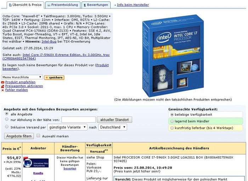
Task: Click the speichern button
Action: [x=54, y=78]
